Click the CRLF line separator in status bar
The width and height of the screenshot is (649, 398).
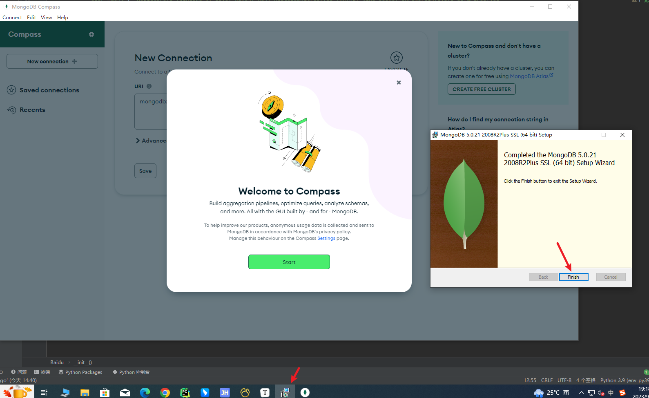pos(547,380)
